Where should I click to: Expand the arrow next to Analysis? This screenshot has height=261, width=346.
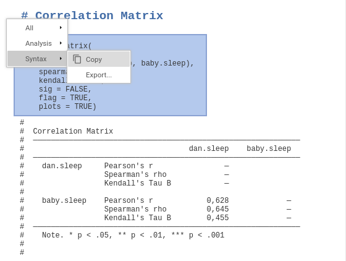coord(61,43)
